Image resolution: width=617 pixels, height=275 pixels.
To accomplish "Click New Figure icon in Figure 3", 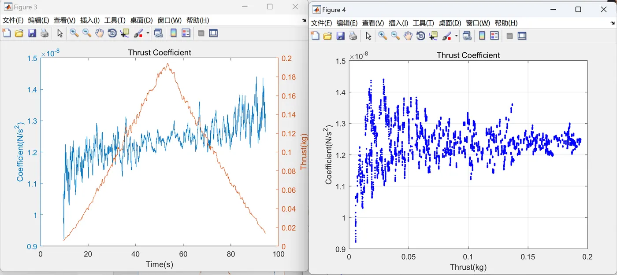I will [6, 33].
